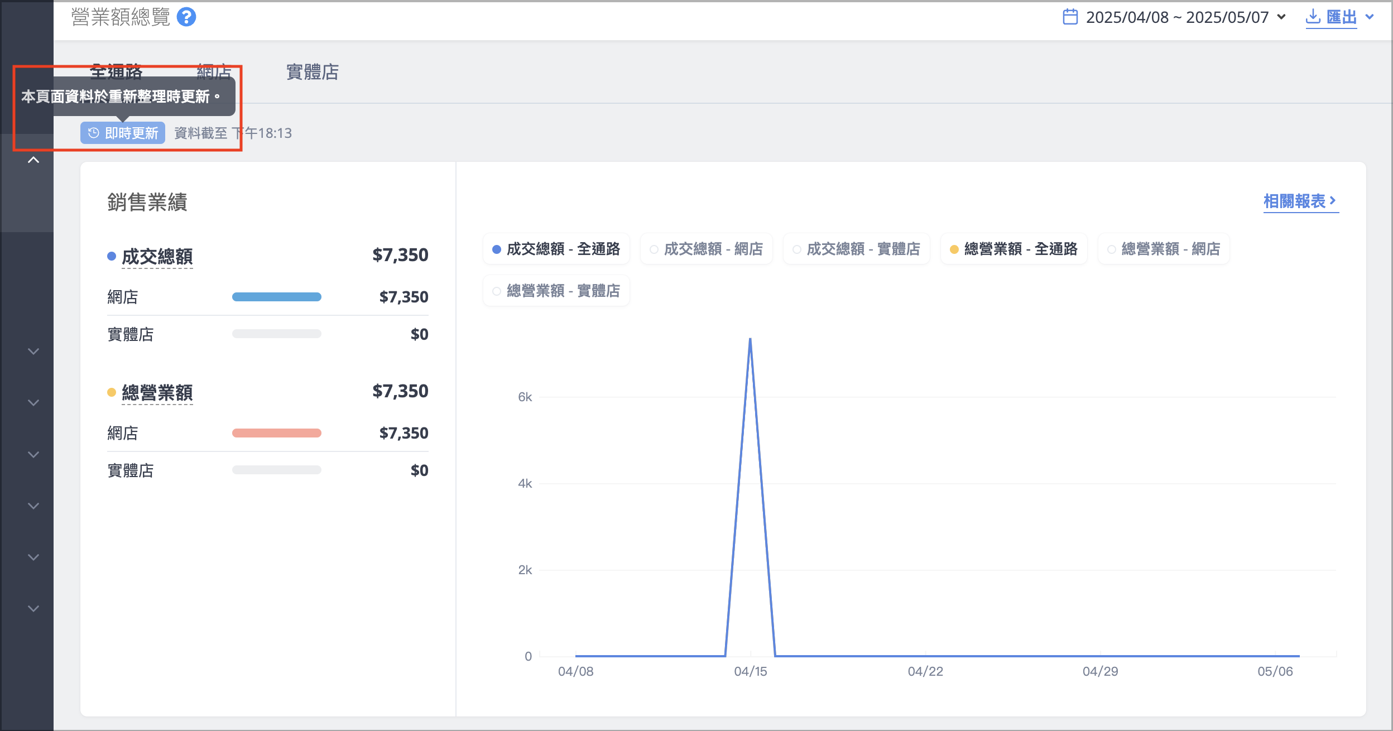Click the chart peak near 04/15
The image size is (1393, 731).
point(750,339)
